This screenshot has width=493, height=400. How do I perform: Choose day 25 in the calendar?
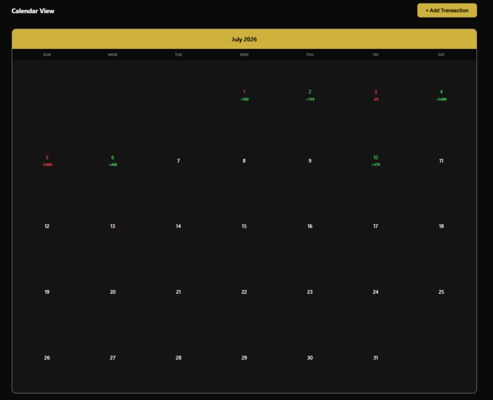[441, 292]
